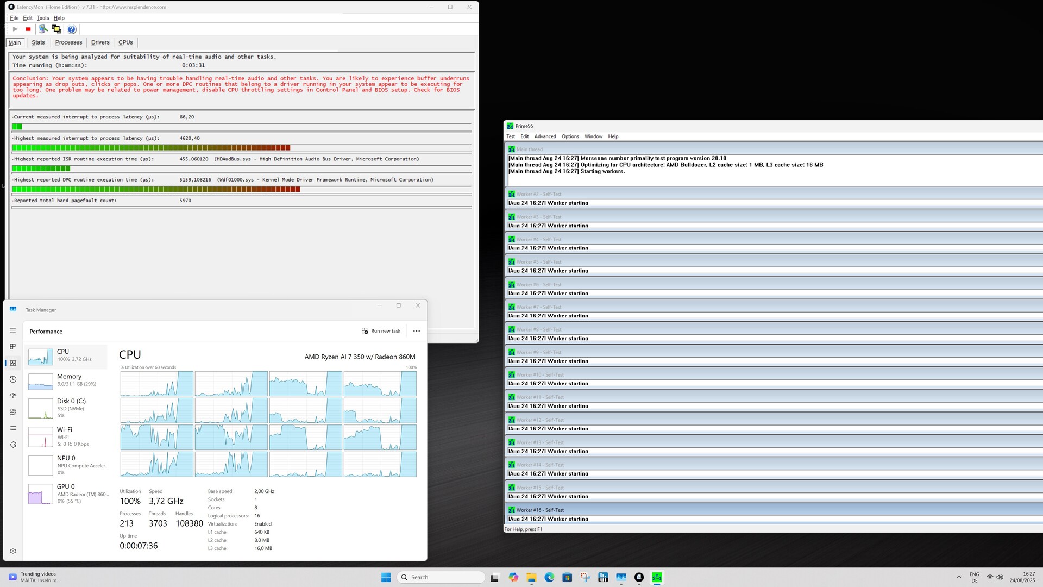Select the Main tab in LatencyMon

click(x=15, y=42)
